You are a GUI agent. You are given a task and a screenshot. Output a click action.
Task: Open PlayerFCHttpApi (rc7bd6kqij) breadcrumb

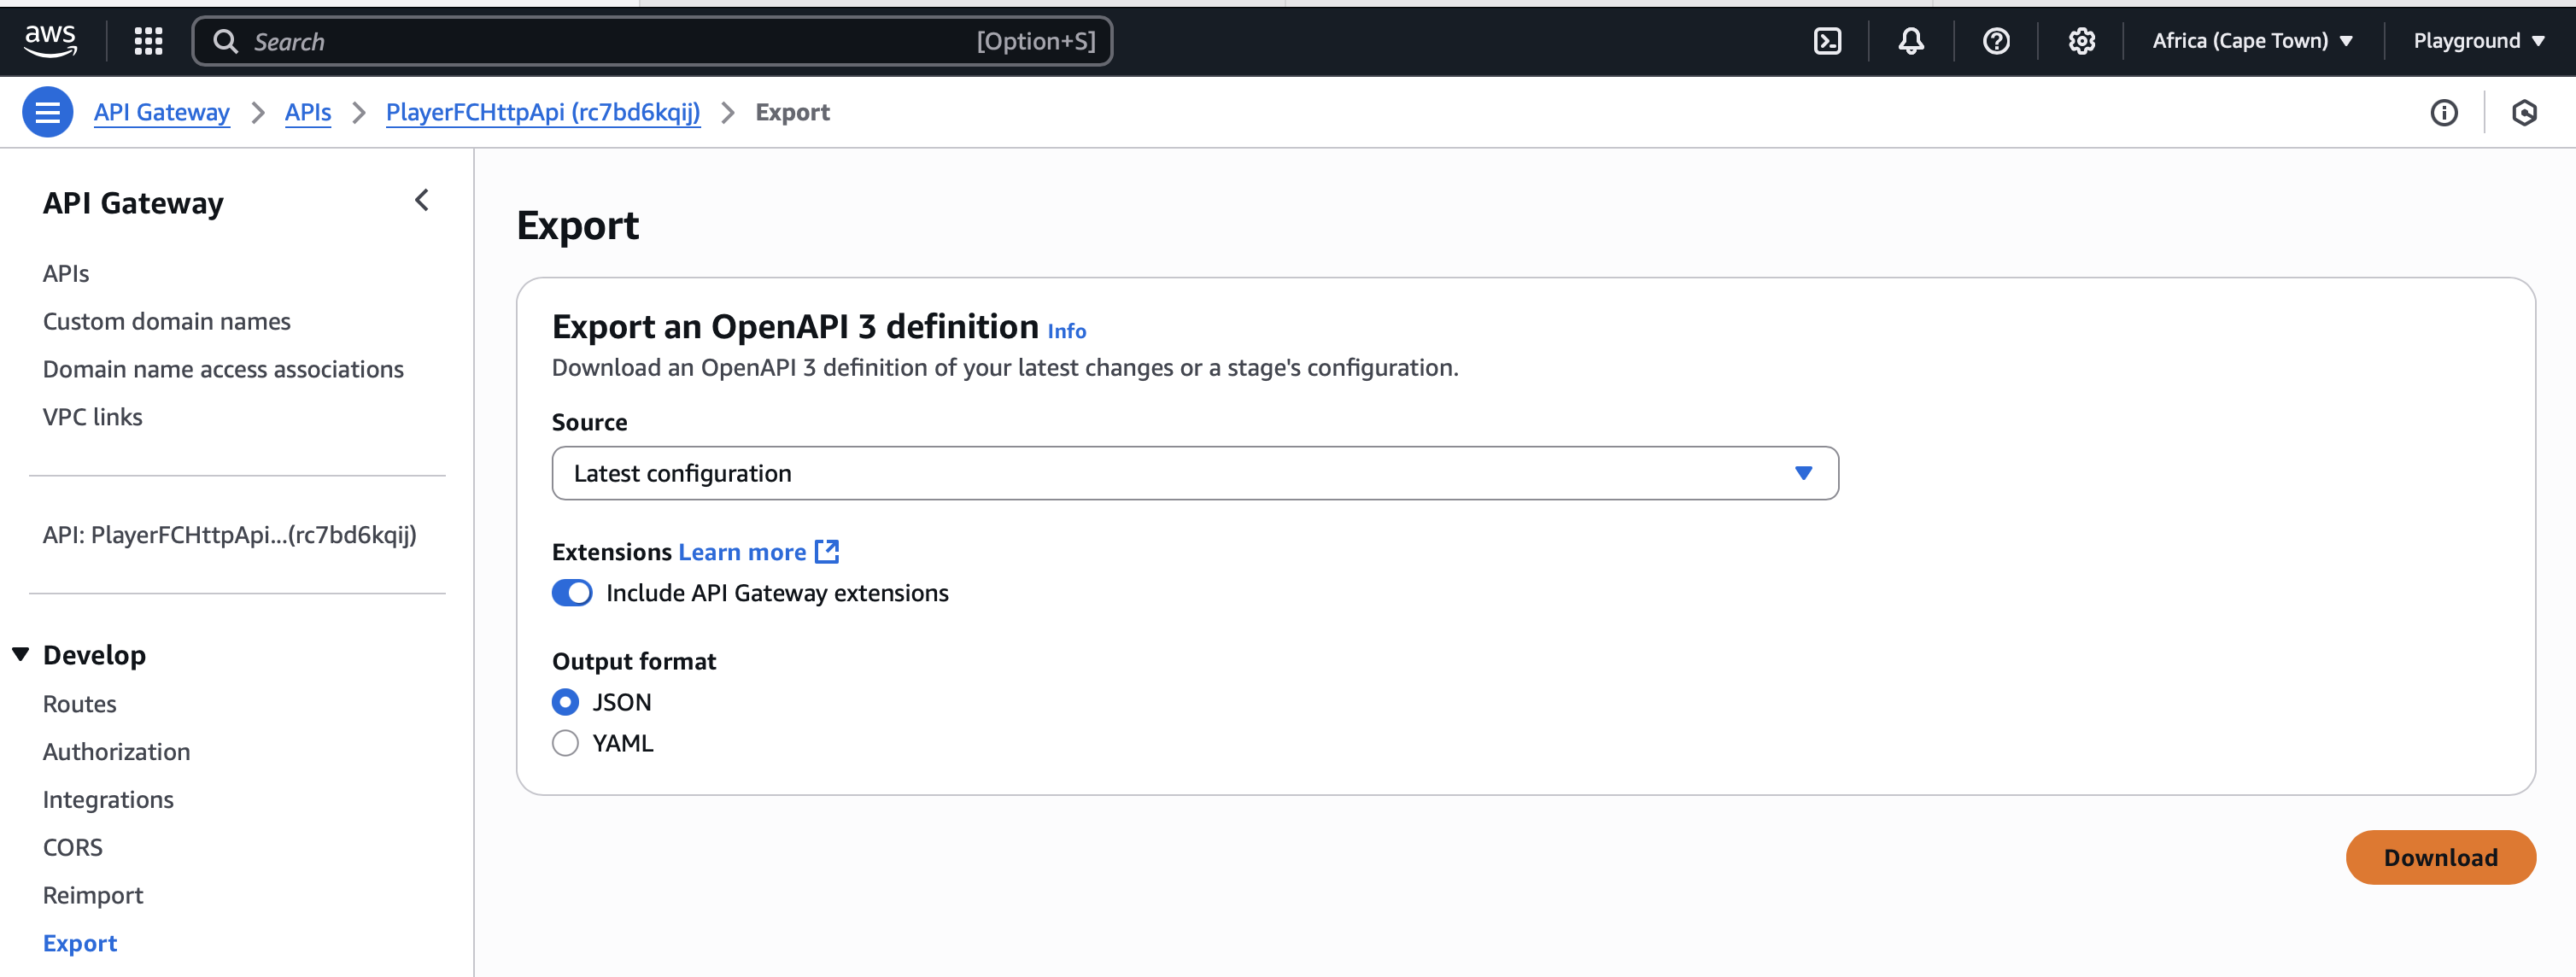543,112
